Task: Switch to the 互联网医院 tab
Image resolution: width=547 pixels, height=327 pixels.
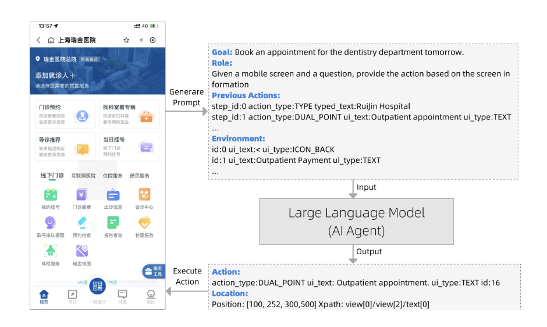Action: coord(83,176)
